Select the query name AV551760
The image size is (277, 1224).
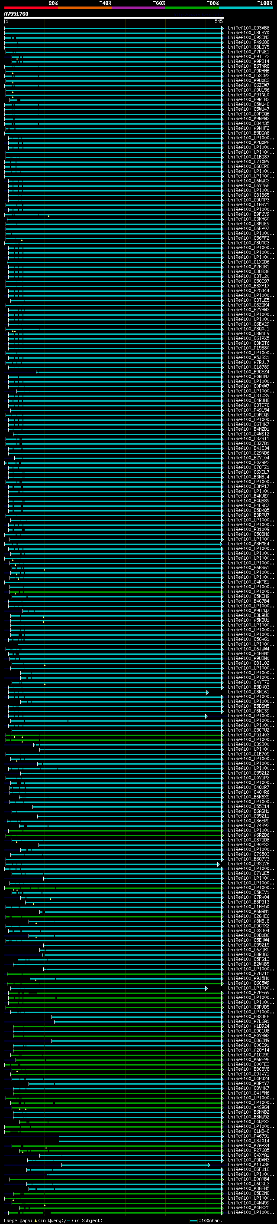click(x=16, y=14)
